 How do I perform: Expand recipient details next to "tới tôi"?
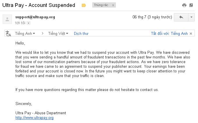(29, 23)
